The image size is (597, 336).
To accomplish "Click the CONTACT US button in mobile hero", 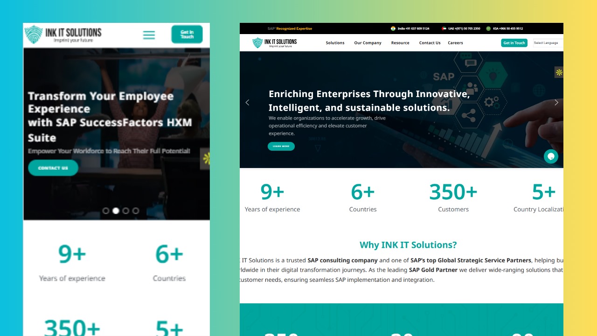I will (x=53, y=168).
